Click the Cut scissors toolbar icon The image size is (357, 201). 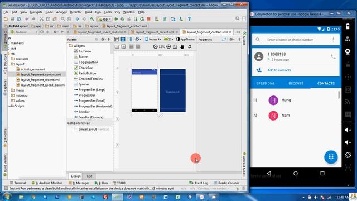41,19
